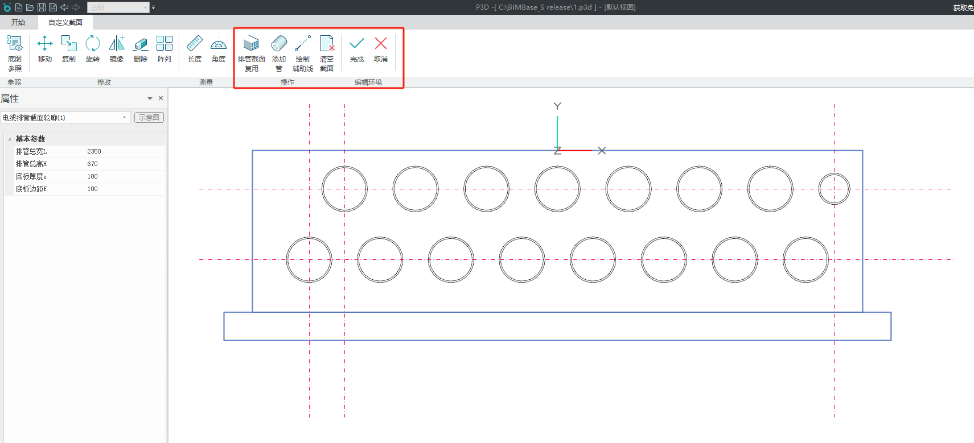This screenshot has height=443, width=974.
Task: Open the 电缆排管截面轮廓(1) object dropdown
Action: [x=65, y=118]
